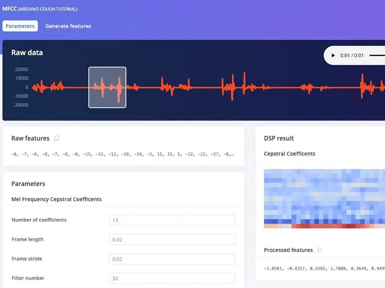
Task: Copy the raw features values
Action: pyautogui.click(x=56, y=138)
